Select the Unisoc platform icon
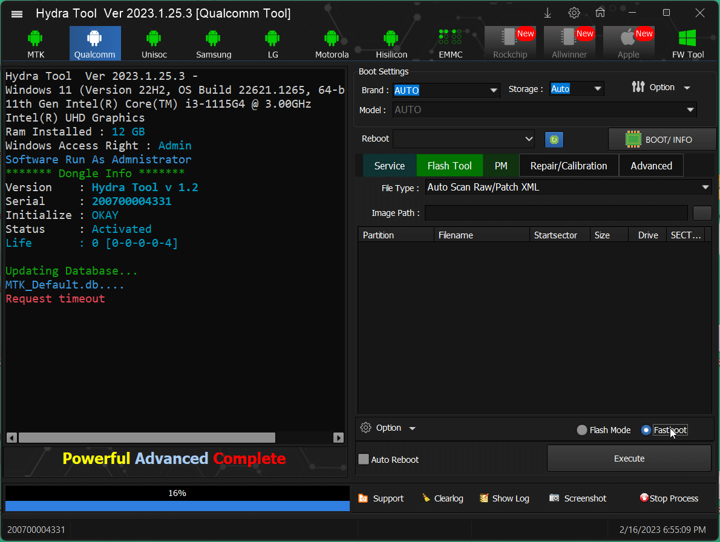Viewport: 720px width, 542px height. [x=154, y=43]
